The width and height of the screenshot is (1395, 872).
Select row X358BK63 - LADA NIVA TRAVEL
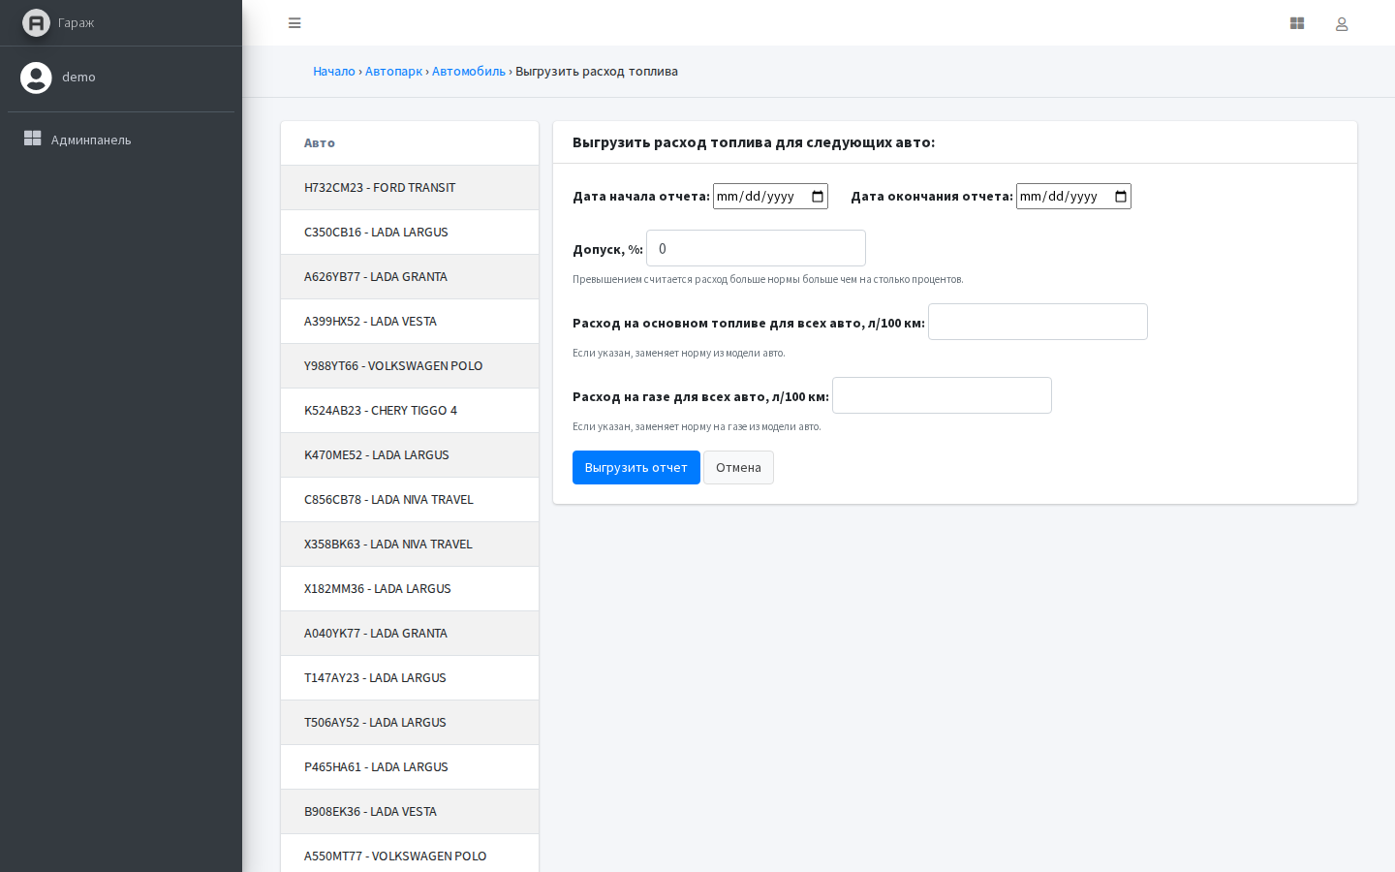410,545
